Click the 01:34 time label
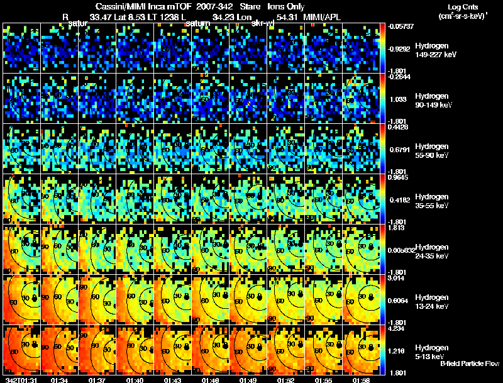Image resolution: width=503 pixels, height=383 pixels. [x=59, y=380]
